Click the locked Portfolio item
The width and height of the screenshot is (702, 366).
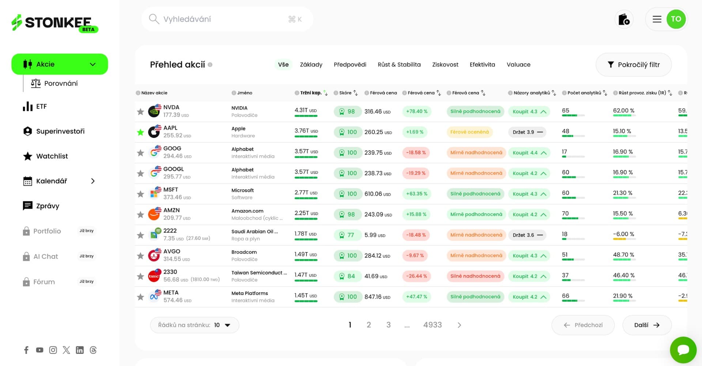[58, 231]
